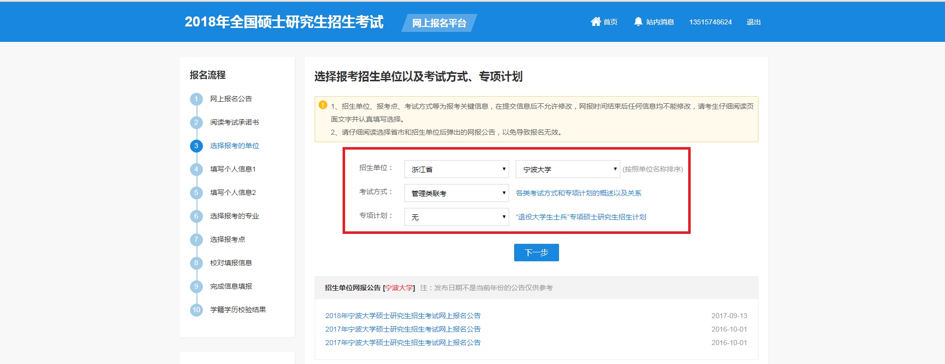The height and width of the screenshot is (364, 945).
Task: Open the 各类考试方式和专项计划的概述以及关系 link
Action: [578, 193]
